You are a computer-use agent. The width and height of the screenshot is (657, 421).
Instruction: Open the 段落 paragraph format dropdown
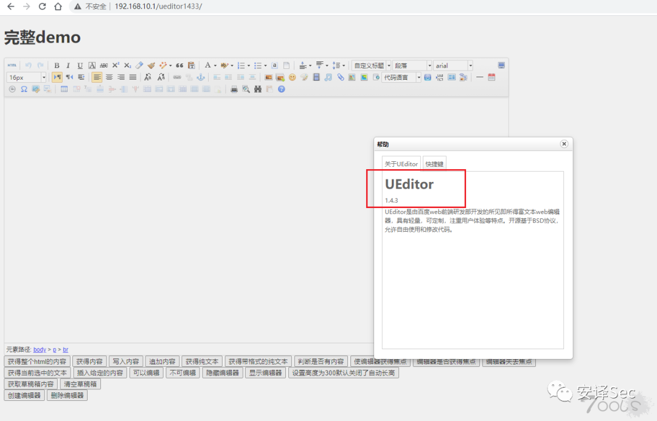tap(412, 65)
